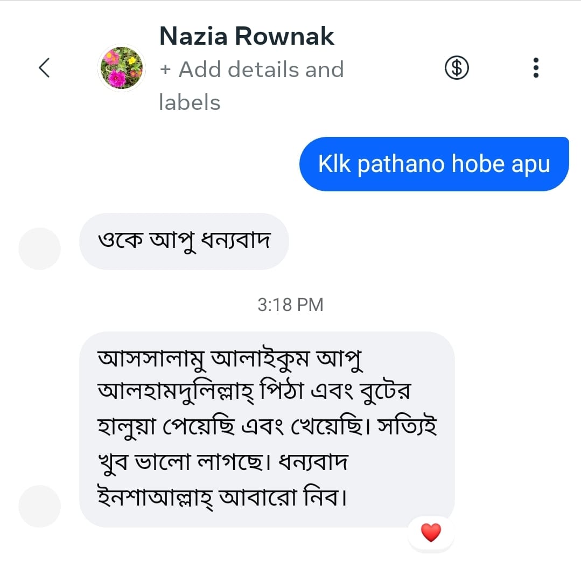Tap the profile thumbnail beside the back arrow

coord(121,67)
